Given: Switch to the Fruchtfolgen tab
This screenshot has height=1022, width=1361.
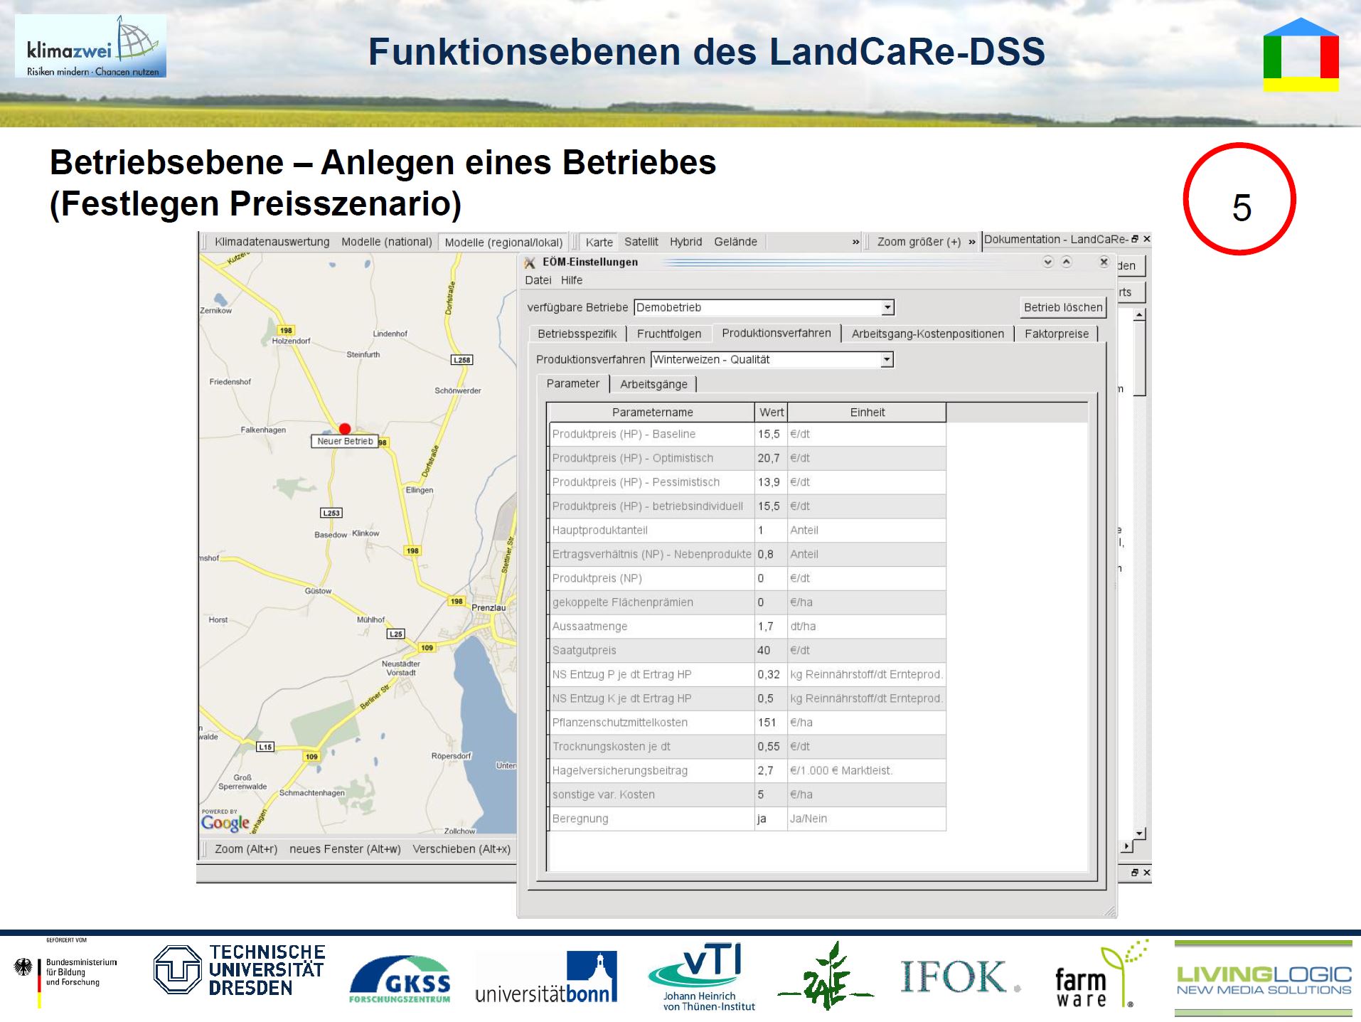Looking at the screenshot, I should tap(668, 334).
